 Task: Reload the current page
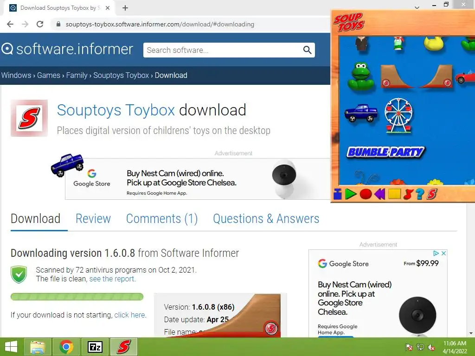click(40, 24)
